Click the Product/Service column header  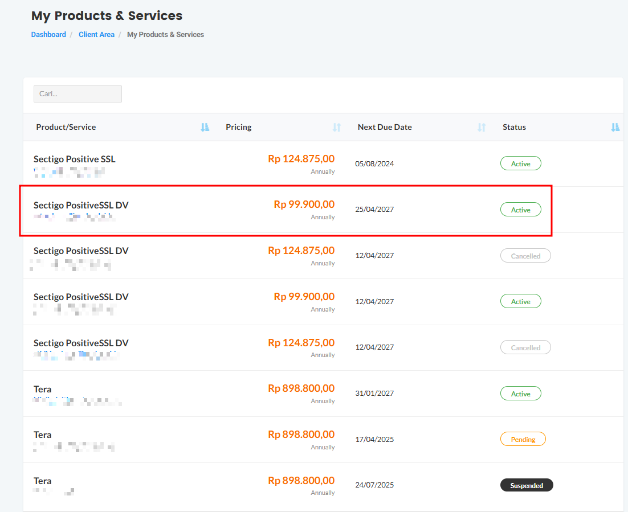tap(66, 128)
